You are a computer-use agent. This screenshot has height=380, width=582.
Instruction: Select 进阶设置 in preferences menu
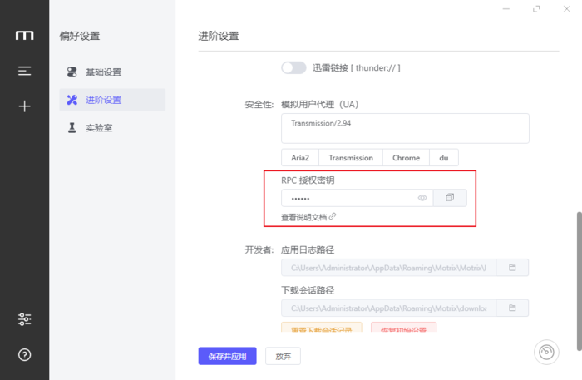coord(103,100)
